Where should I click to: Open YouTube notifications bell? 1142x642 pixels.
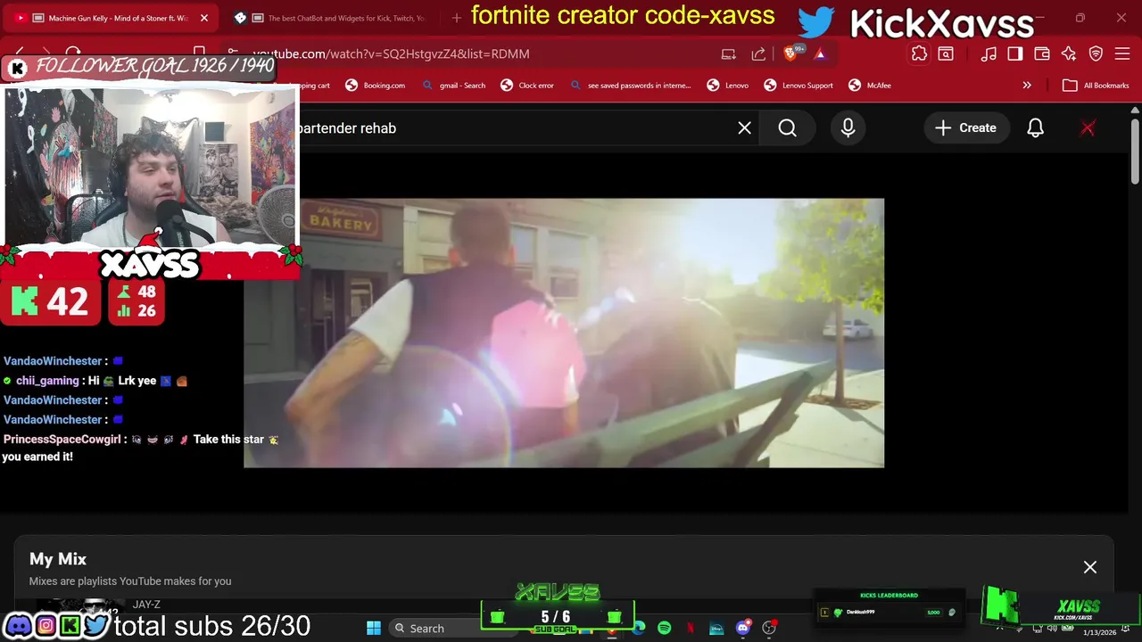pyautogui.click(x=1035, y=128)
